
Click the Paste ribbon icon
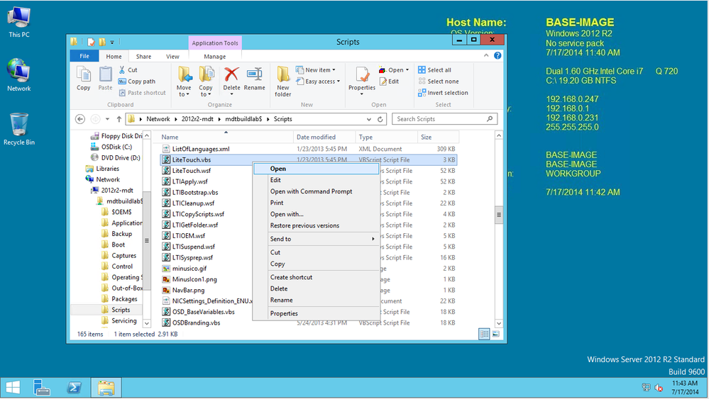pyautogui.click(x=105, y=79)
